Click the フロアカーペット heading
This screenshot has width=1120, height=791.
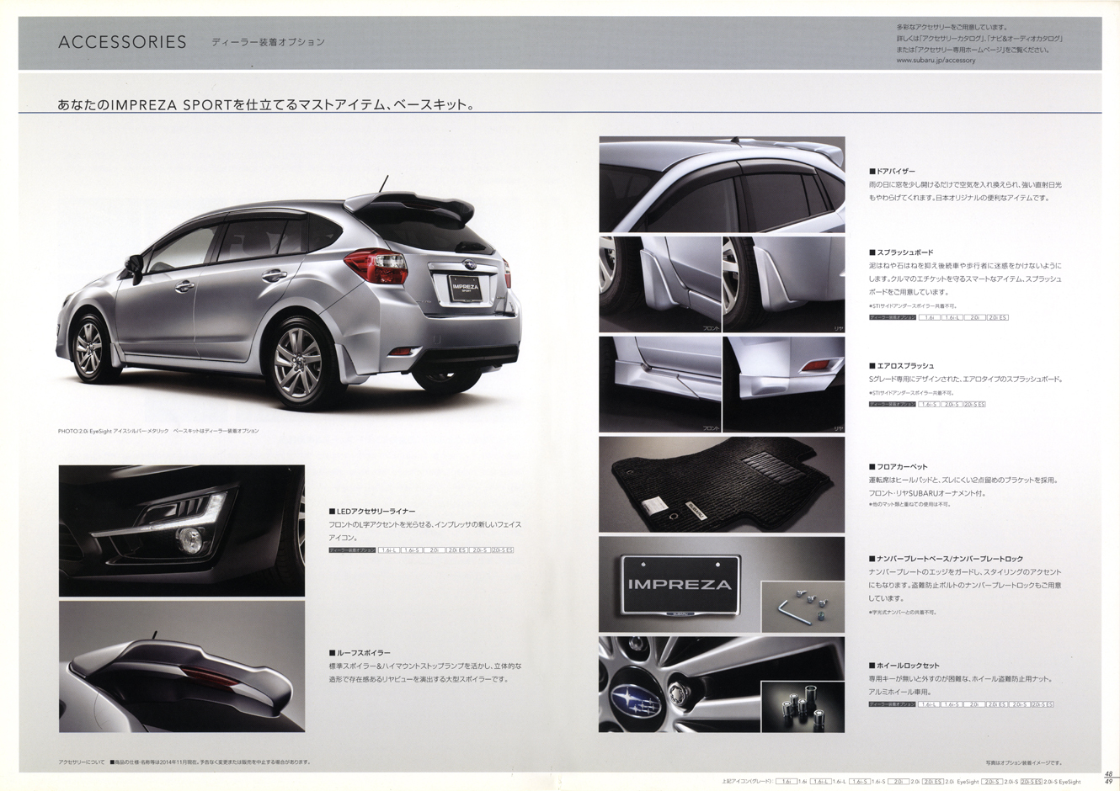tap(899, 466)
